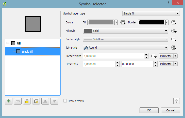Move the layer down with the down arrow
The width and height of the screenshot is (185, 118).
coord(54,101)
